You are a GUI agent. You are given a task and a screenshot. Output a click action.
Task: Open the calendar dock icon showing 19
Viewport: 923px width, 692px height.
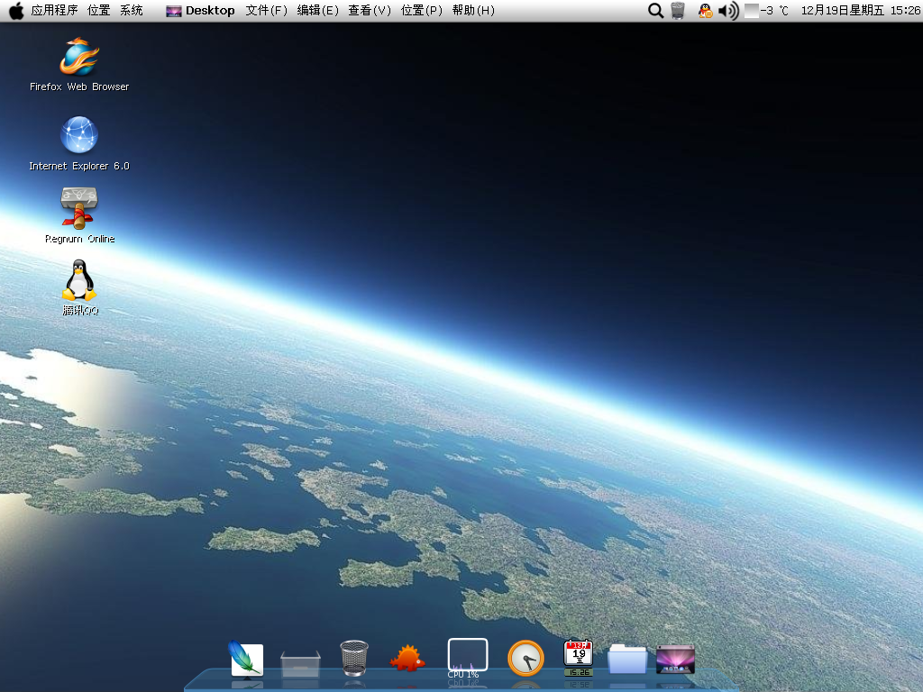[578, 658]
